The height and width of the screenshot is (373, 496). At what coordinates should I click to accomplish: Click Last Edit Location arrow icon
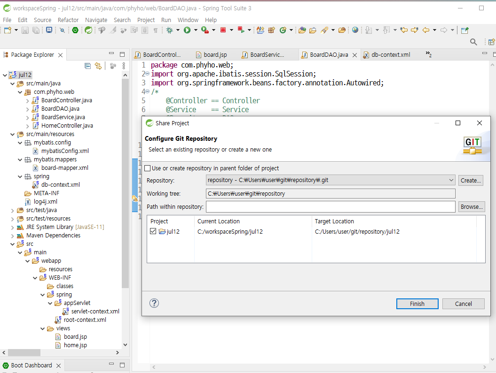point(404,30)
